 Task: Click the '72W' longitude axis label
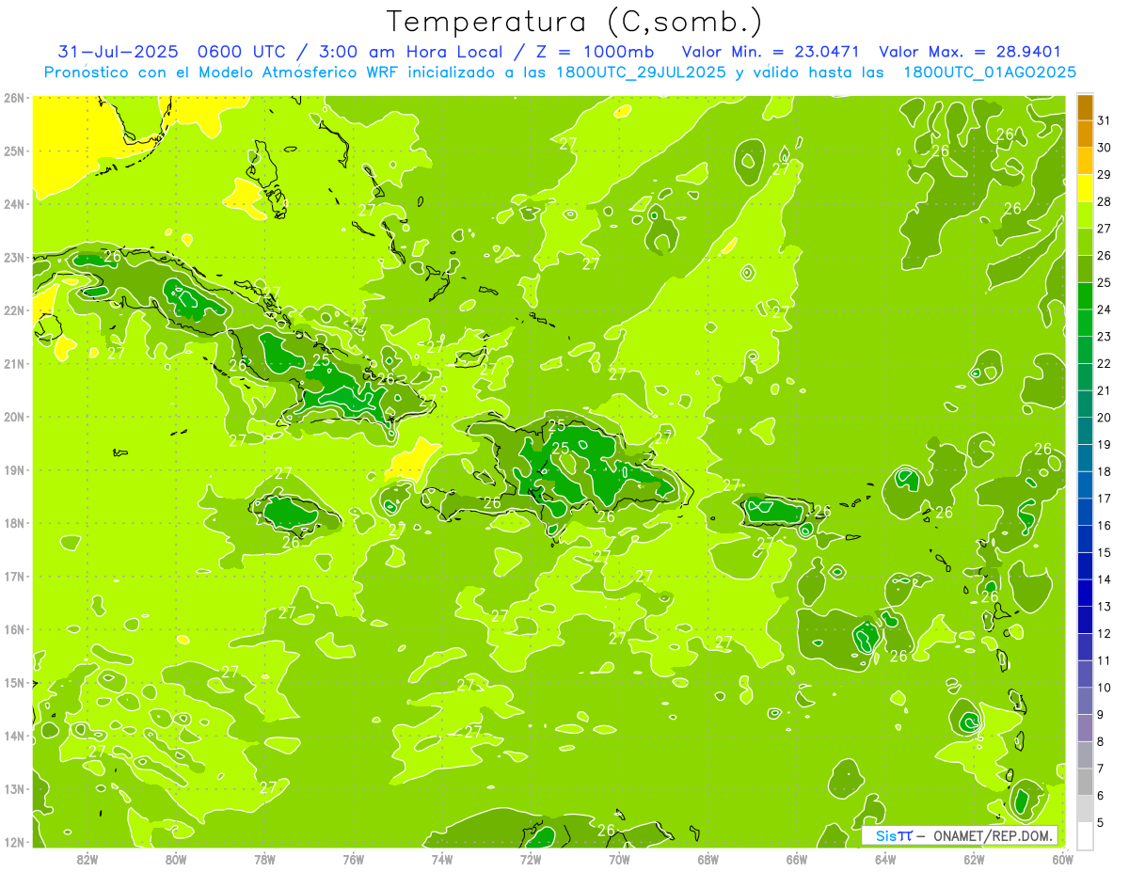coord(531,859)
